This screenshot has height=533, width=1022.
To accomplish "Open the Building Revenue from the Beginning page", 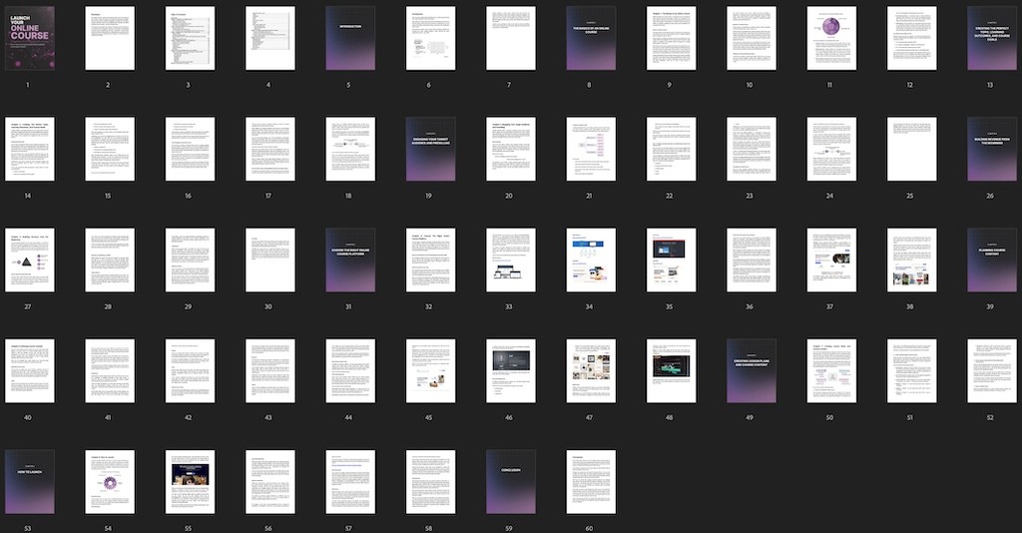I will [992, 149].
